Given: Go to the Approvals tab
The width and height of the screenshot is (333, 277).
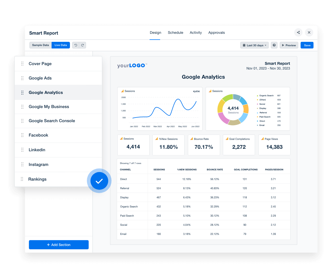Looking at the screenshot, I should click(216, 33).
